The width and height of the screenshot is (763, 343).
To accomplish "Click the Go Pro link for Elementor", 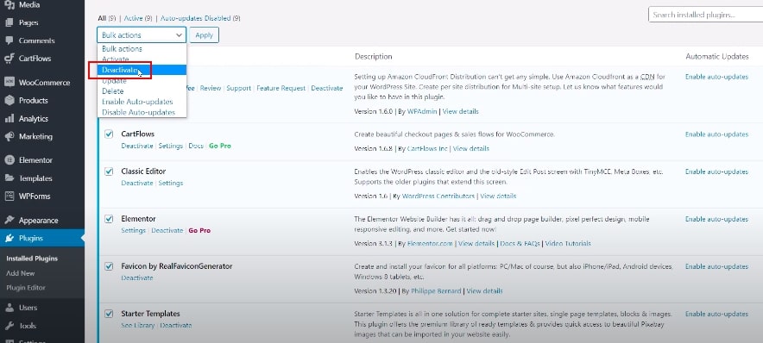I will [199, 230].
